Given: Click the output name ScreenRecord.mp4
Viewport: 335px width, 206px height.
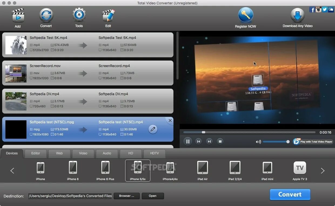Looking at the screenshot, I should (114, 66).
